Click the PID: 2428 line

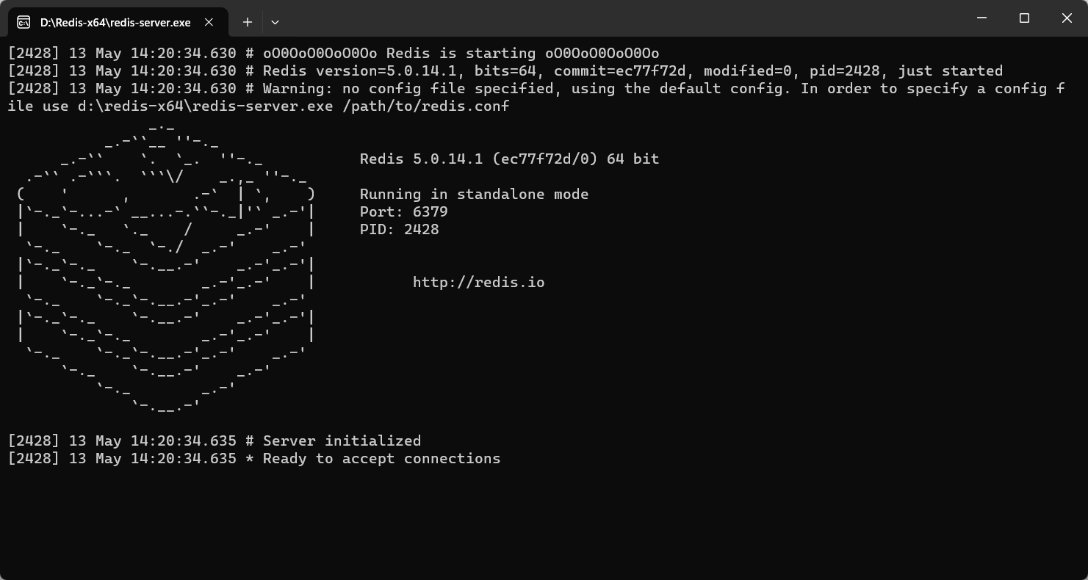[399, 229]
